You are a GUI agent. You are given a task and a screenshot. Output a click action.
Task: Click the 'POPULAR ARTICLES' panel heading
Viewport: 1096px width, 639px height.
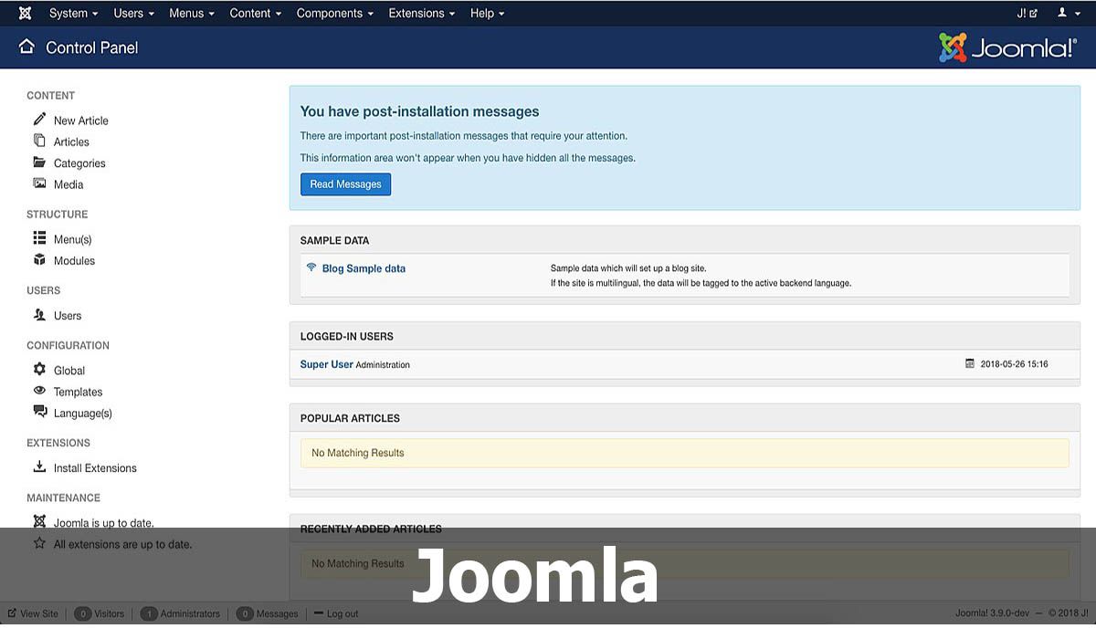[x=350, y=418]
